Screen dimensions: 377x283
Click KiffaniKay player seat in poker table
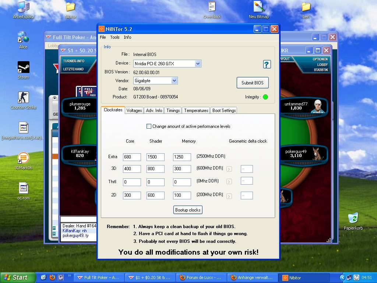(80, 155)
